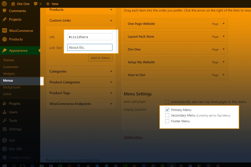Open Widgets under Appearance
The image size is (251, 167).
(x=9, y=74)
